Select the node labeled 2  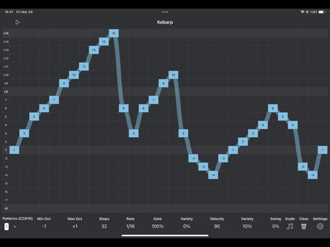243,141
